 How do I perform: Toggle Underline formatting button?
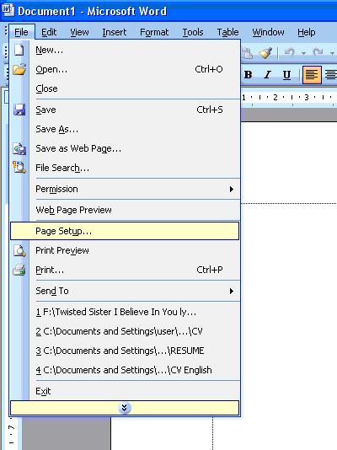pyautogui.click(x=286, y=75)
